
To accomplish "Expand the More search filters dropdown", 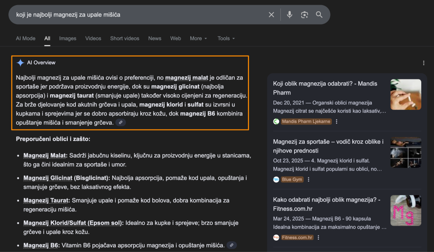I will coord(198,39).
